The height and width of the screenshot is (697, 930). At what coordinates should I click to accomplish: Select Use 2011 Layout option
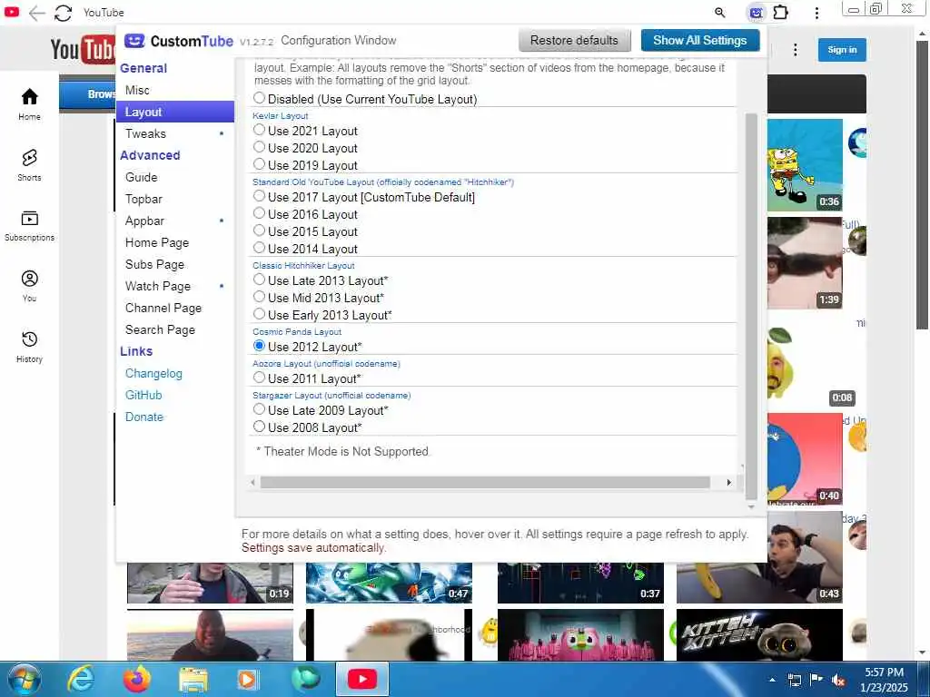pyautogui.click(x=259, y=377)
